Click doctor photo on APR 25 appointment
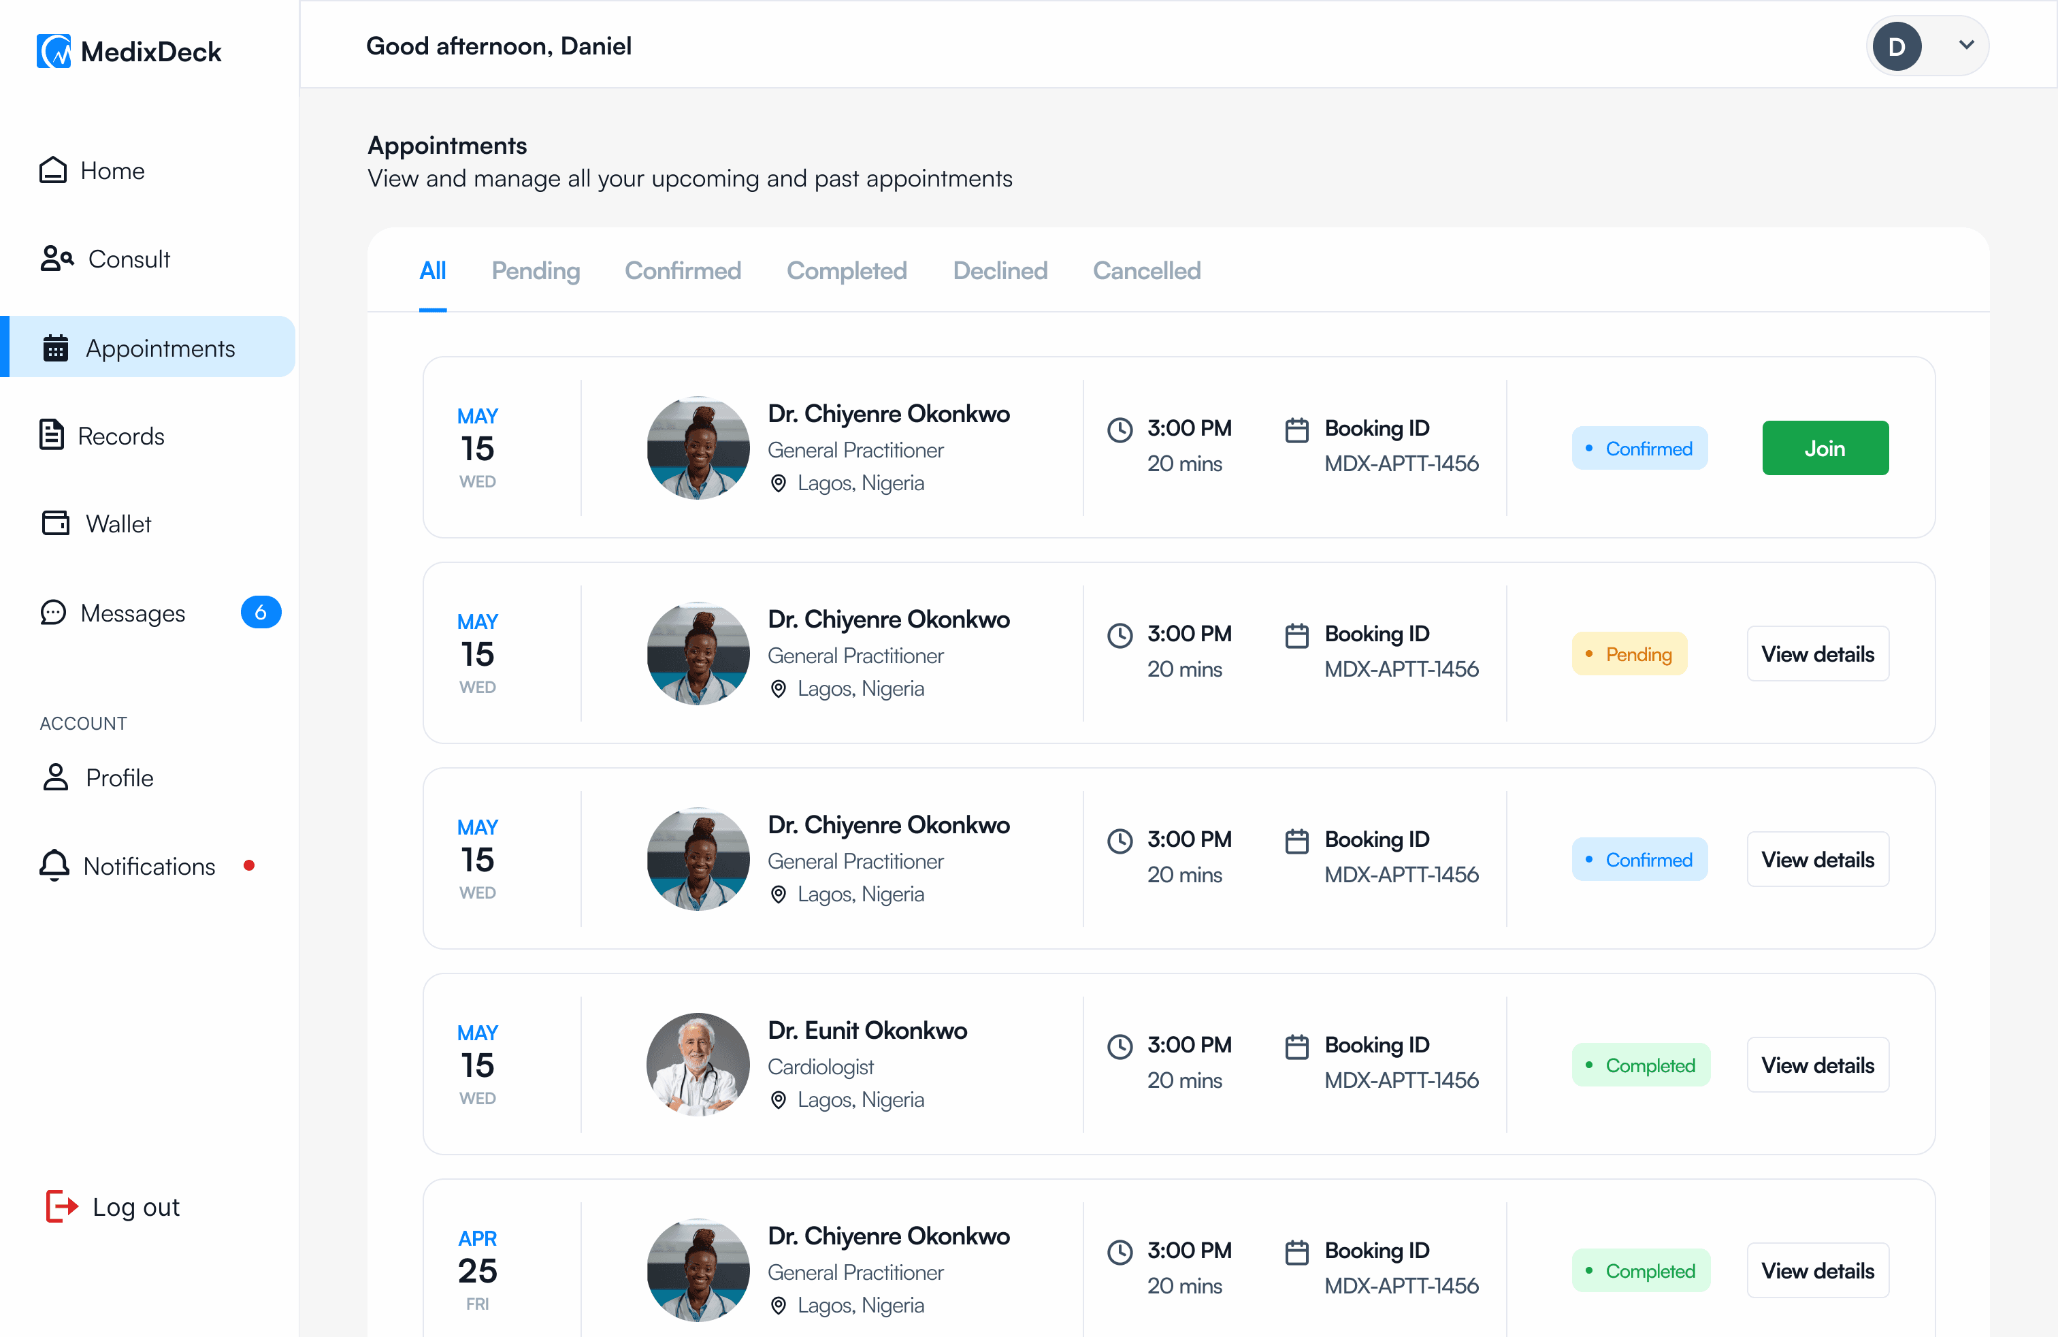2058x1337 pixels. click(698, 1270)
